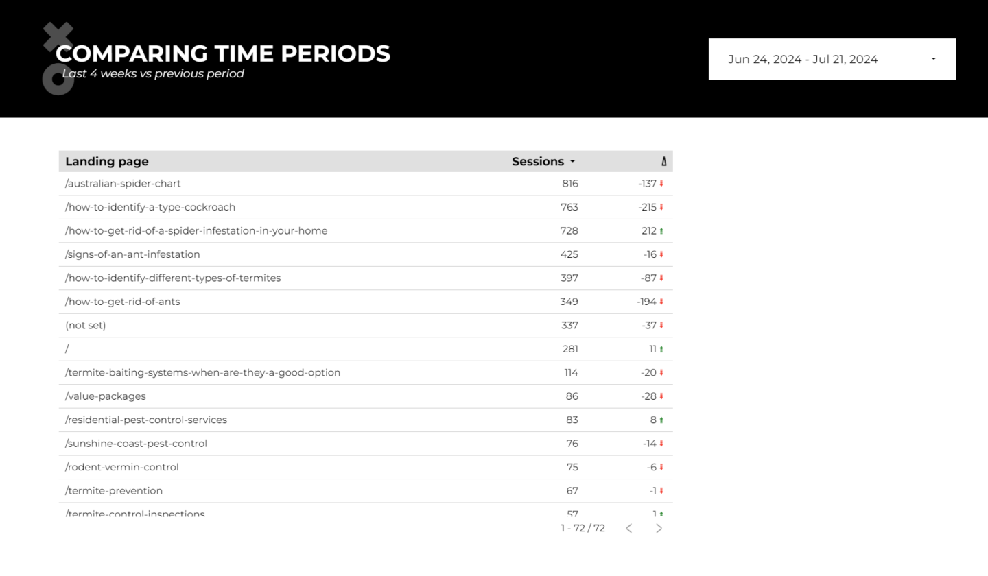This screenshot has width=988, height=576.
Task: Click the green increase arrow beside 212
Action: click(x=662, y=230)
